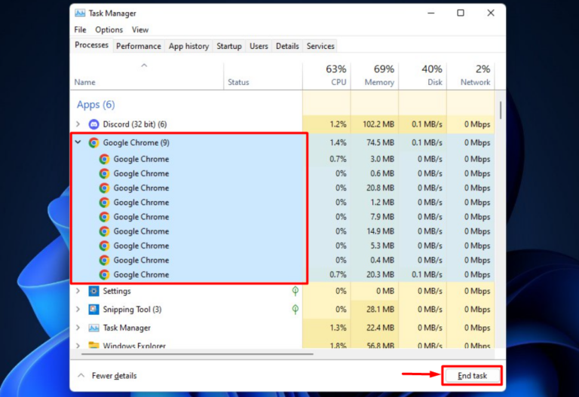This screenshot has width=579, height=397.
Task: Click the End task button
Action: click(x=472, y=376)
